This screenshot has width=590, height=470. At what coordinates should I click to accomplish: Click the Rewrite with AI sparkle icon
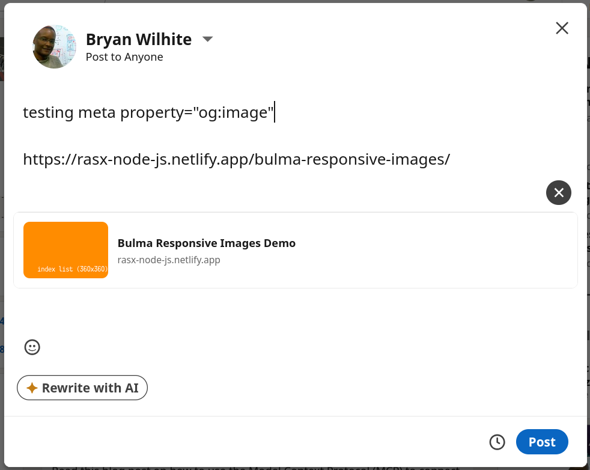point(34,388)
